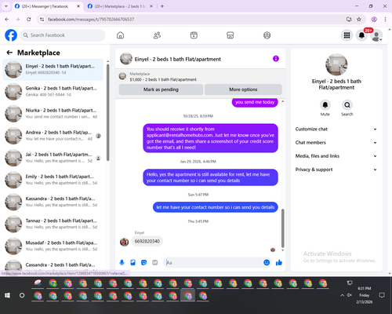The height and width of the screenshot is (314, 392).
Task: Open Windows Start menu
Action: 7,295
